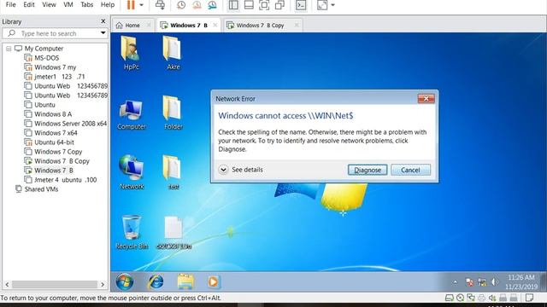Pause the running virtual machine
Screen dimensions: 547x307
131,5
